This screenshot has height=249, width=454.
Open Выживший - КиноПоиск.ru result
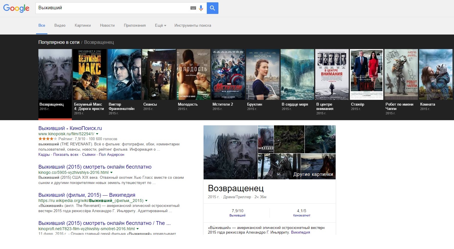click(x=70, y=128)
